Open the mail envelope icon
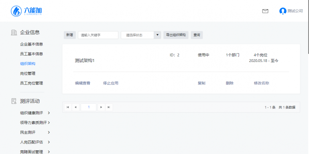Viewport: 309px width, 154px height. [x=265, y=11]
